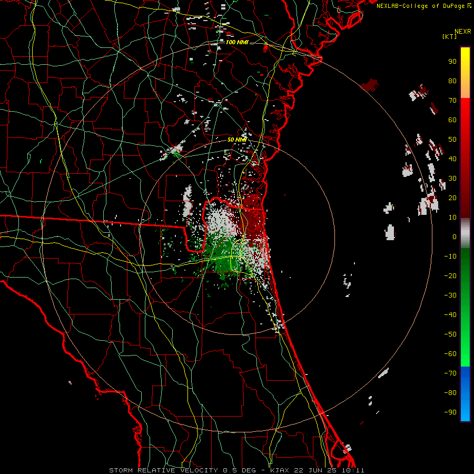The width and height of the screenshot is (474, 474).
Task: Select the 60 value on the velocity scale
Action: tap(452, 120)
